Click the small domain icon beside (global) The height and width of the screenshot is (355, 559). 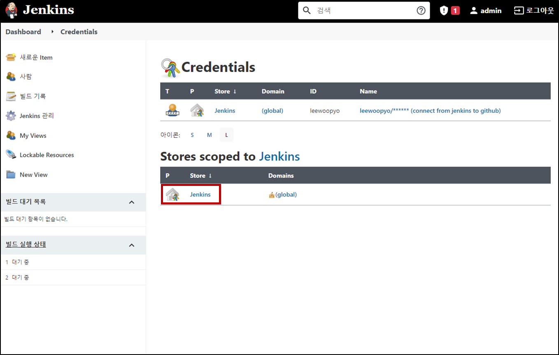(x=272, y=195)
